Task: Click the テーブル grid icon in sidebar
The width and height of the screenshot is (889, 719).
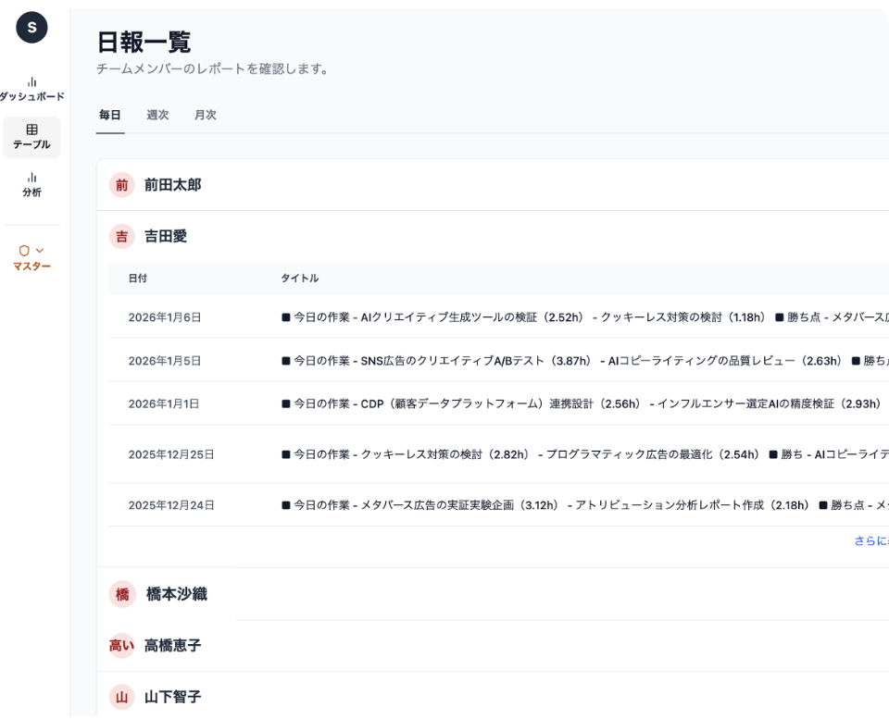Action: pos(32,130)
